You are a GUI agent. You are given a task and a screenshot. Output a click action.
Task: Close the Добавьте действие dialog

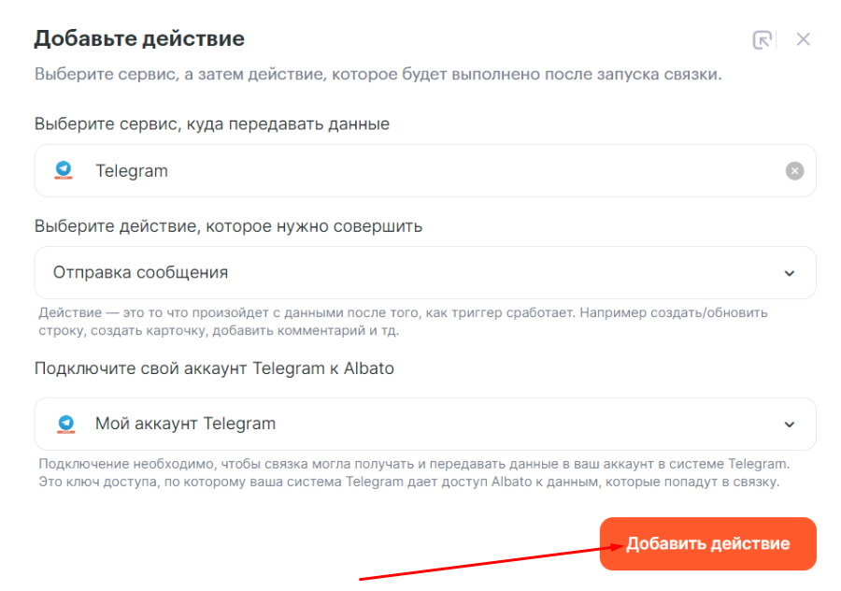[803, 39]
